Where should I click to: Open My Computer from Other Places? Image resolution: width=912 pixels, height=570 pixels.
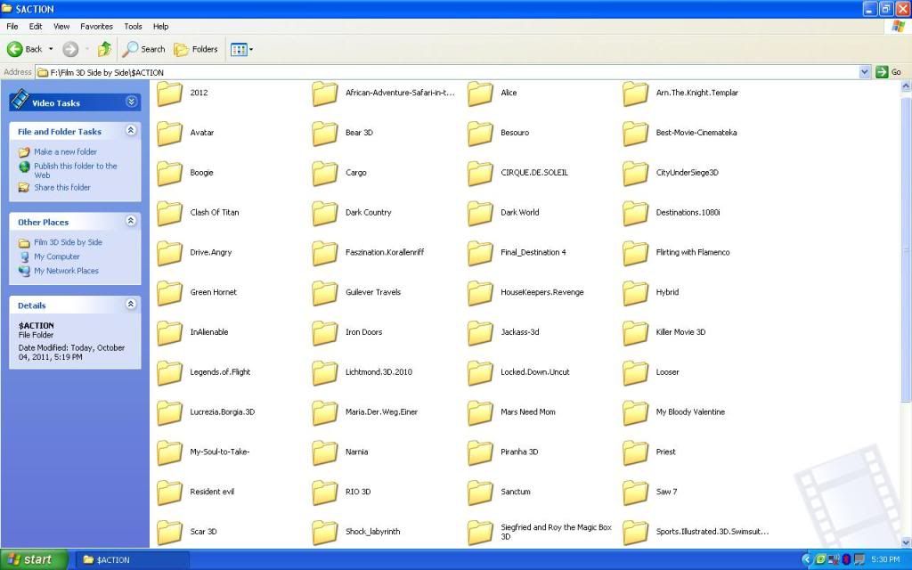pyautogui.click(x=56, y=256)
